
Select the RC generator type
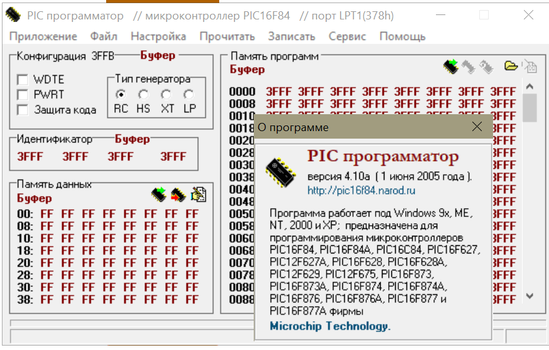(x=121, y=95)
